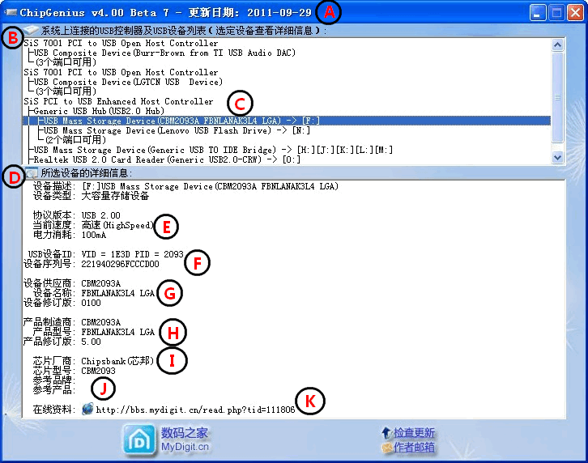Select the Generic USB TO IDE Bridge row
Viewport: 588px width, 463px height.
(213, 151)
